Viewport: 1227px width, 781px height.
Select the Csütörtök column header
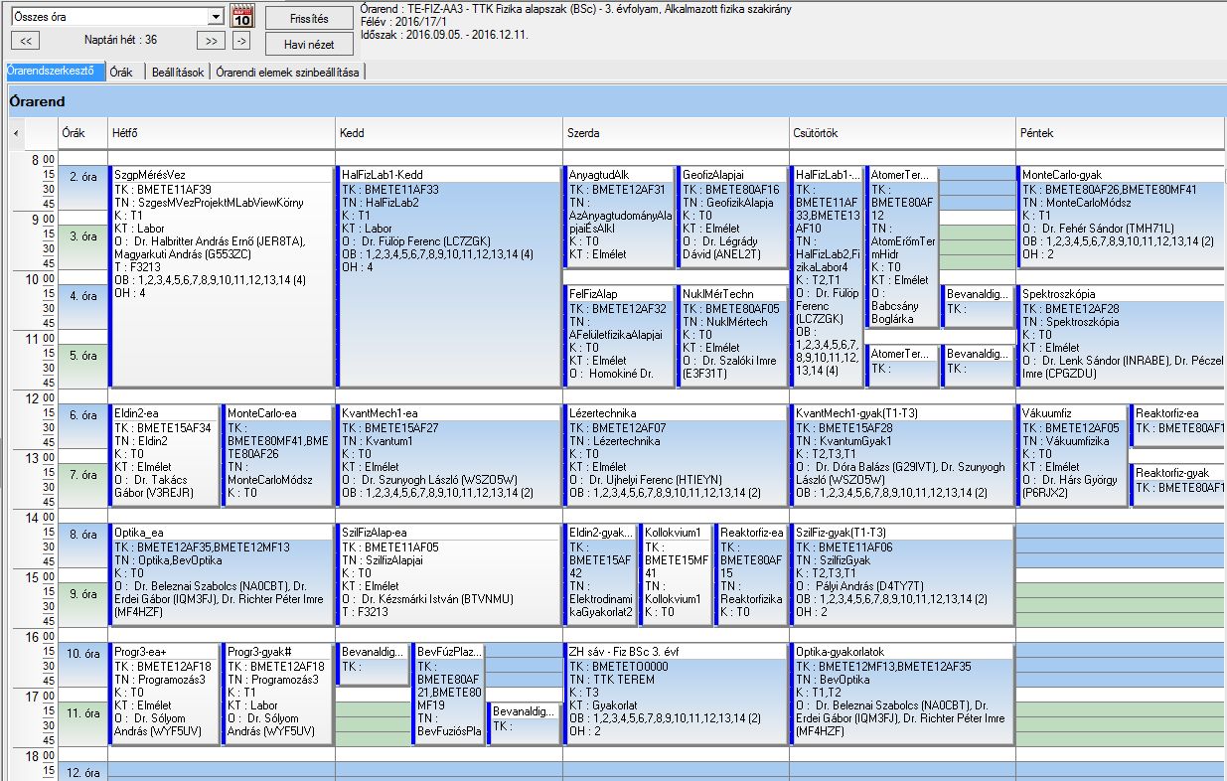click(x=902, y=133)
